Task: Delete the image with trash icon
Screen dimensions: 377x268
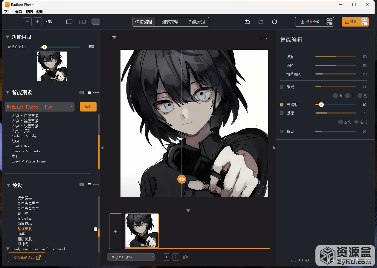Action: point(96,229)
